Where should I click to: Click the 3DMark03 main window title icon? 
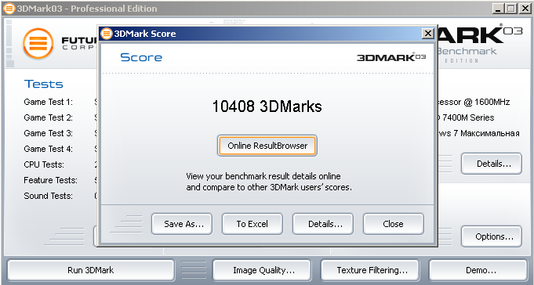(9, 9)
